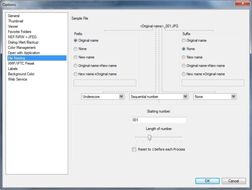Select Suffix 'Original name' radio option
The width and height of the screenshot is (252, 190).
point(184,40)
